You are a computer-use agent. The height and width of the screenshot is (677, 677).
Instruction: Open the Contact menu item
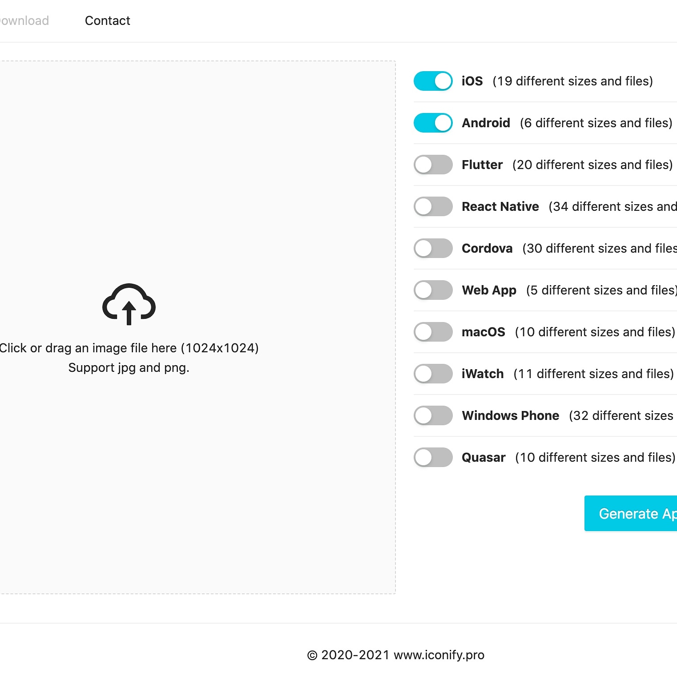[x=108, y=21]
